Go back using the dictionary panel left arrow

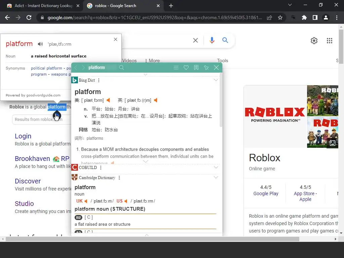coord(76,67)
